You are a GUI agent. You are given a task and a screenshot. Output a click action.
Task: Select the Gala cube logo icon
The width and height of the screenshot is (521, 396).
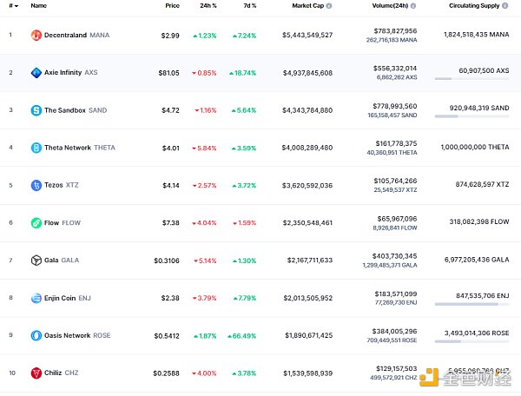click(x=36, y=260)
